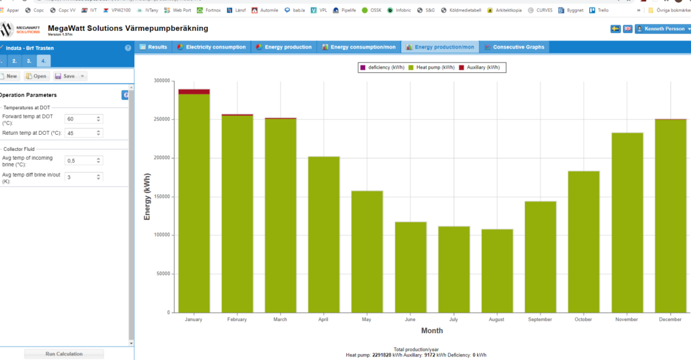Open the Automile bookmark

point(265,10)
